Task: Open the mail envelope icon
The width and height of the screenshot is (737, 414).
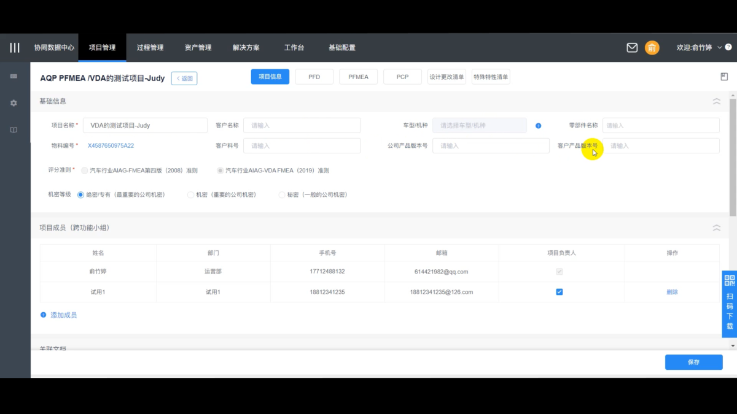Action: point(632,48)
